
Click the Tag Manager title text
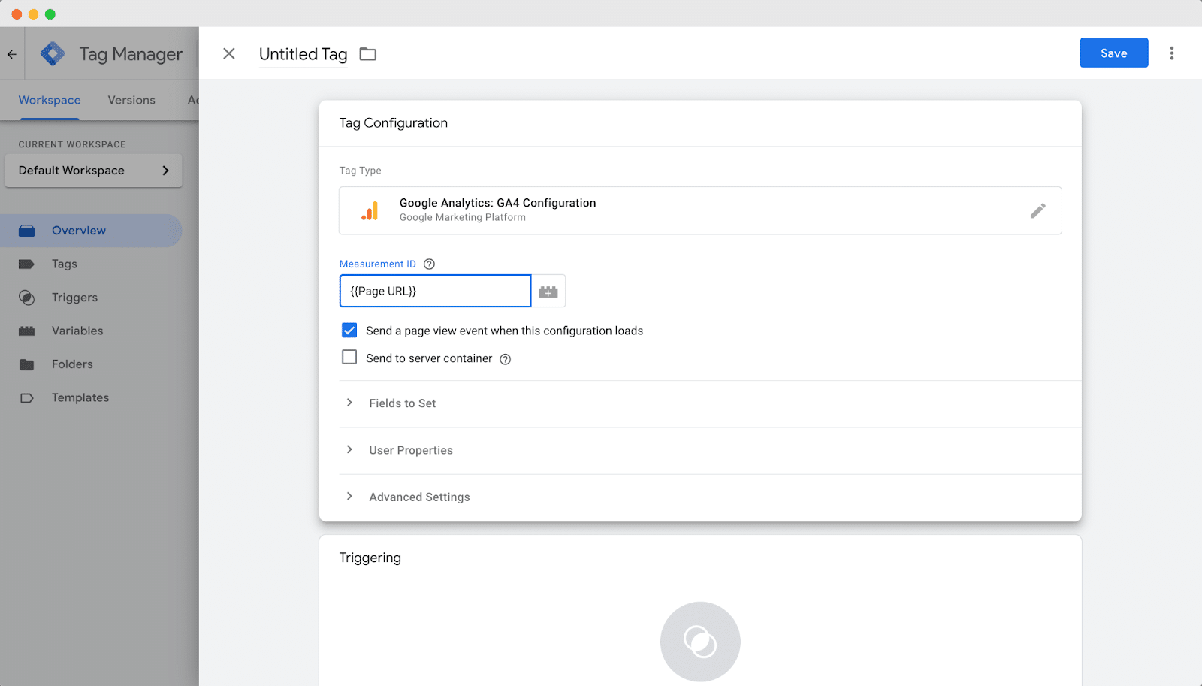[131, 54]
